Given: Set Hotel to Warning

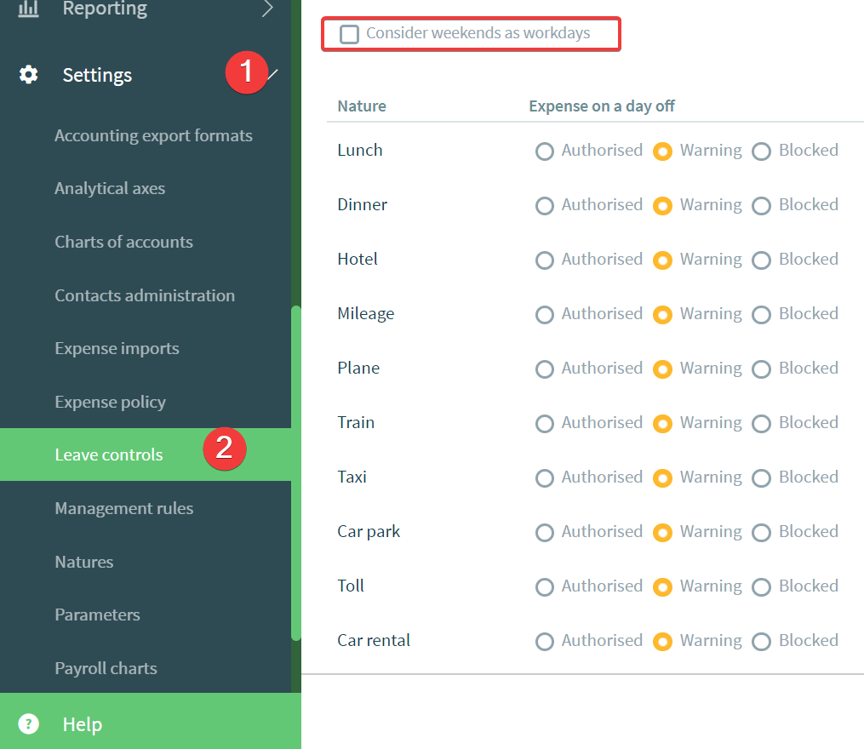Looking at the screenshot, I should [x=662, y=260].
